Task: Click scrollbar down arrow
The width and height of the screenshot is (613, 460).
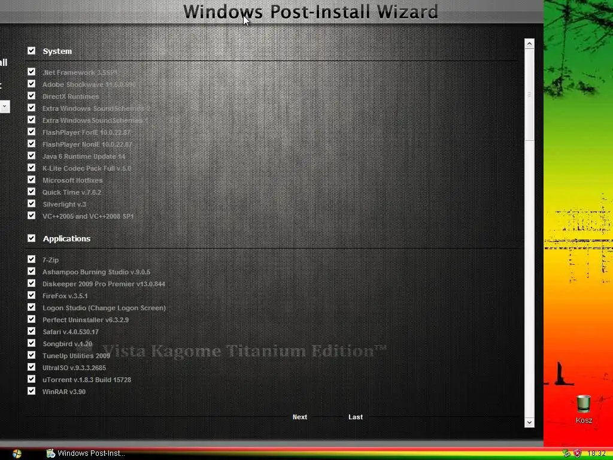Action: [529, 422]
